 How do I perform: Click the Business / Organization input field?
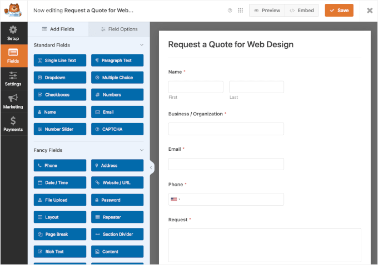[226, 129]
